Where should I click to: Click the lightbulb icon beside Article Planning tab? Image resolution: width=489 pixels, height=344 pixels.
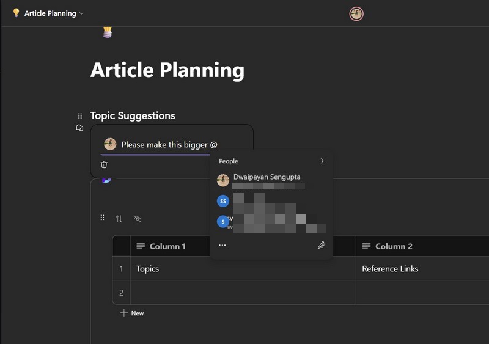click(x=16, y=13)
